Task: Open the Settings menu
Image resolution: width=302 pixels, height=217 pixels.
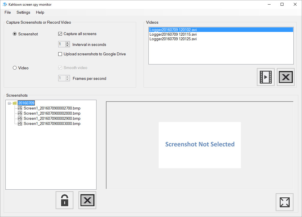Action: click(23, 12)
